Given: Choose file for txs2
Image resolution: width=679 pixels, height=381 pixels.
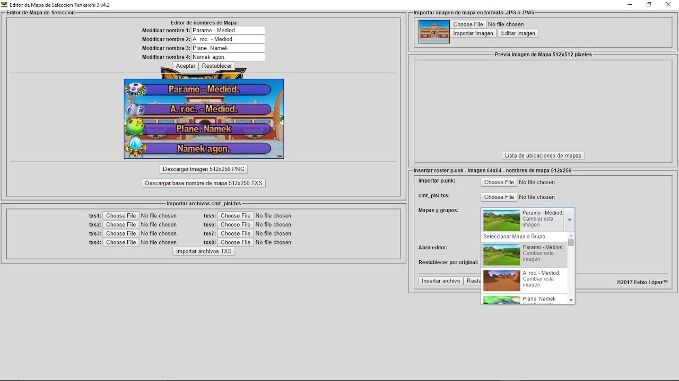Looking at the screenshot, I should (121, 225).
